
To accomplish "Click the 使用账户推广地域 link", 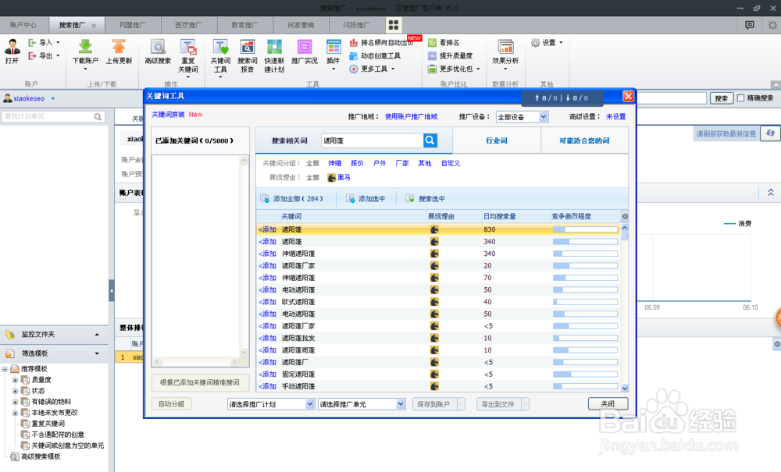I will [x=411, y=117].
